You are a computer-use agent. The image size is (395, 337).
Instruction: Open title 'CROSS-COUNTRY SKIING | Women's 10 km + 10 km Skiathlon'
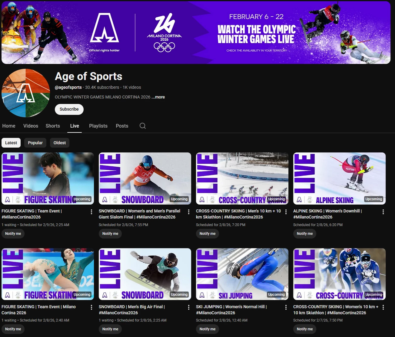click(336, 310)
